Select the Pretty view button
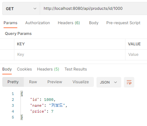The width and height of the screenshot is (147, 126). (13, 82)
